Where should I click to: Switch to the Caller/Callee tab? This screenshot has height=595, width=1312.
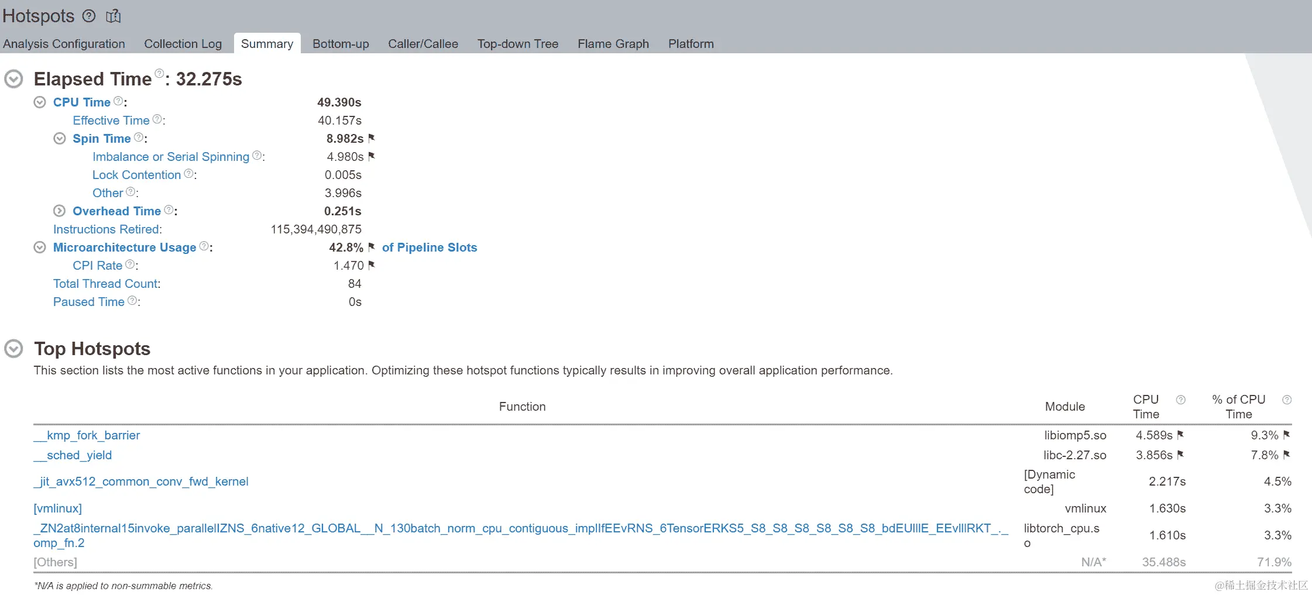pos(423,44)
